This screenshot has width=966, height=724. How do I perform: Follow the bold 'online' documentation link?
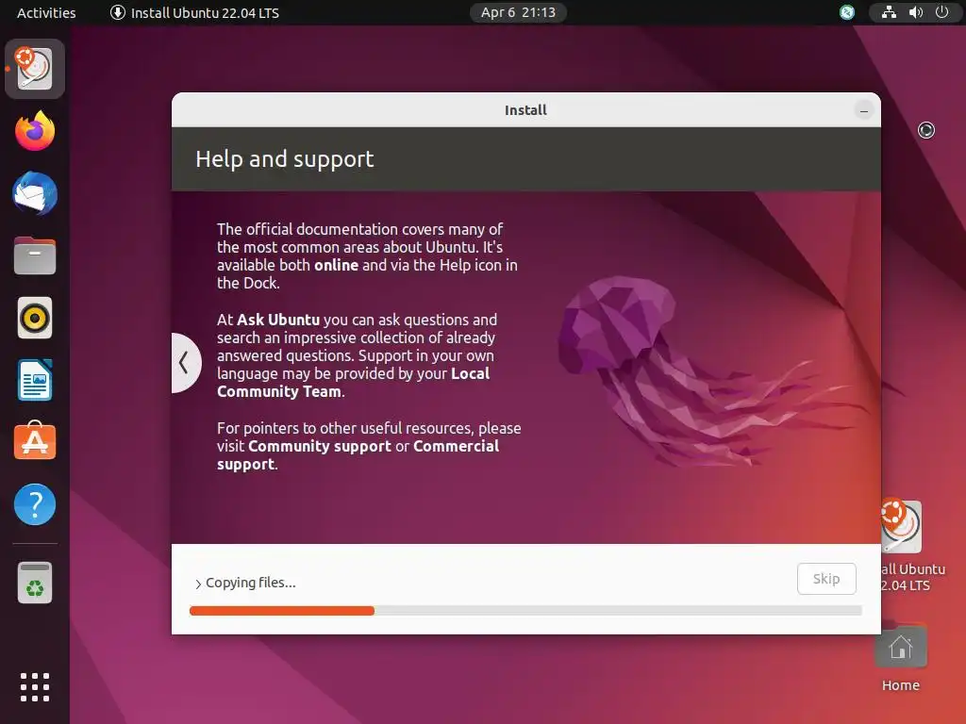[x=337, y=265]
